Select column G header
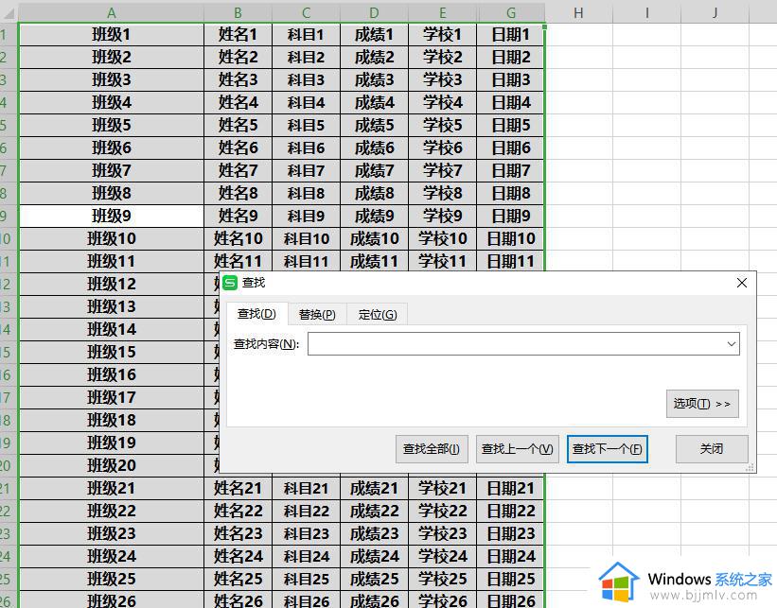This screenshot has width=777, height=608. click(x=511, y=13)
